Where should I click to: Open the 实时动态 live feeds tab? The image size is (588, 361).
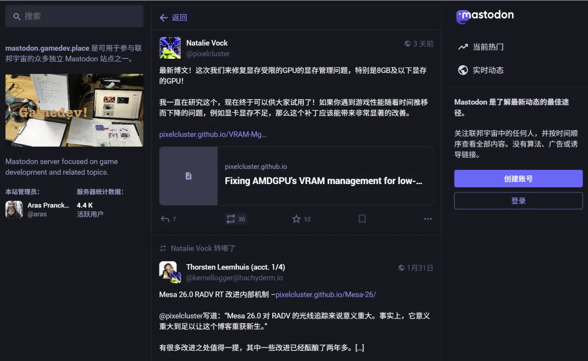click(x=488, y=70)
